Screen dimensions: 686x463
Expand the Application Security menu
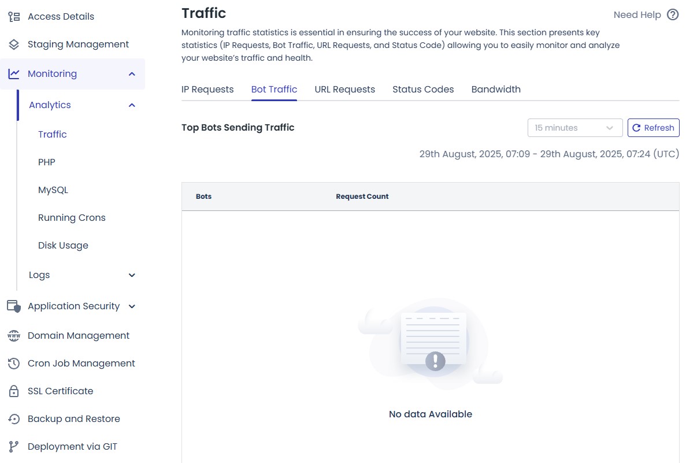(x=131, y=306)
